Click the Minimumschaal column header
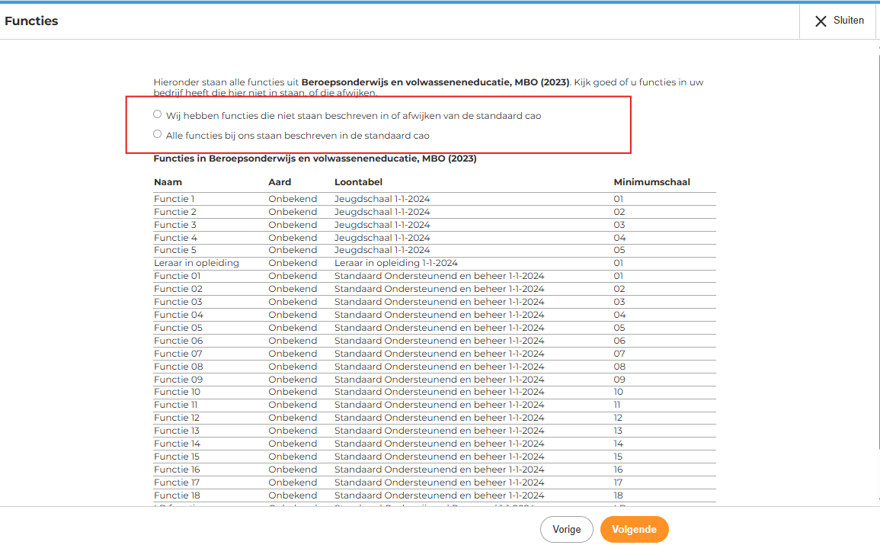880x545 pixels. [651, 182]
